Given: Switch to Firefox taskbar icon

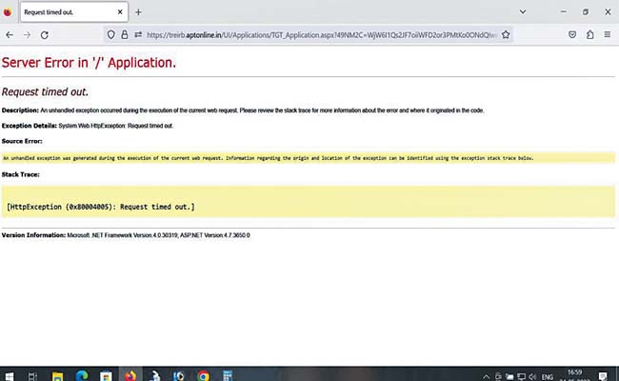Looking at the screenshot, I should pyautogui.click(x=130, y=375).
